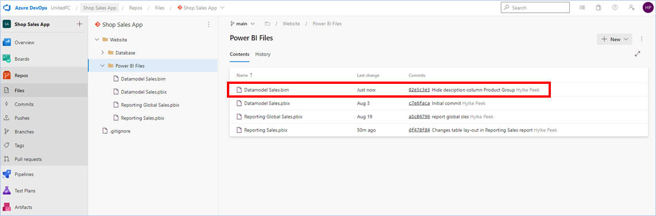656x216 pixels.
Task: Open the help question mark icon
Action: 615,7
